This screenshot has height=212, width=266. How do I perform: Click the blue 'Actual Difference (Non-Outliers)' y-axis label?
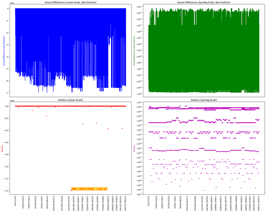pos(4,51)
